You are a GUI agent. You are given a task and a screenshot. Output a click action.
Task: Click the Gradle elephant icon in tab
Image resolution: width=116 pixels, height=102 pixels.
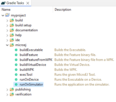3,3
